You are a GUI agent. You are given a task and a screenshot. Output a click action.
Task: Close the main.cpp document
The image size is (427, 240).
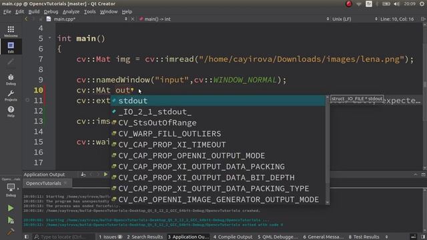(133, 19)
